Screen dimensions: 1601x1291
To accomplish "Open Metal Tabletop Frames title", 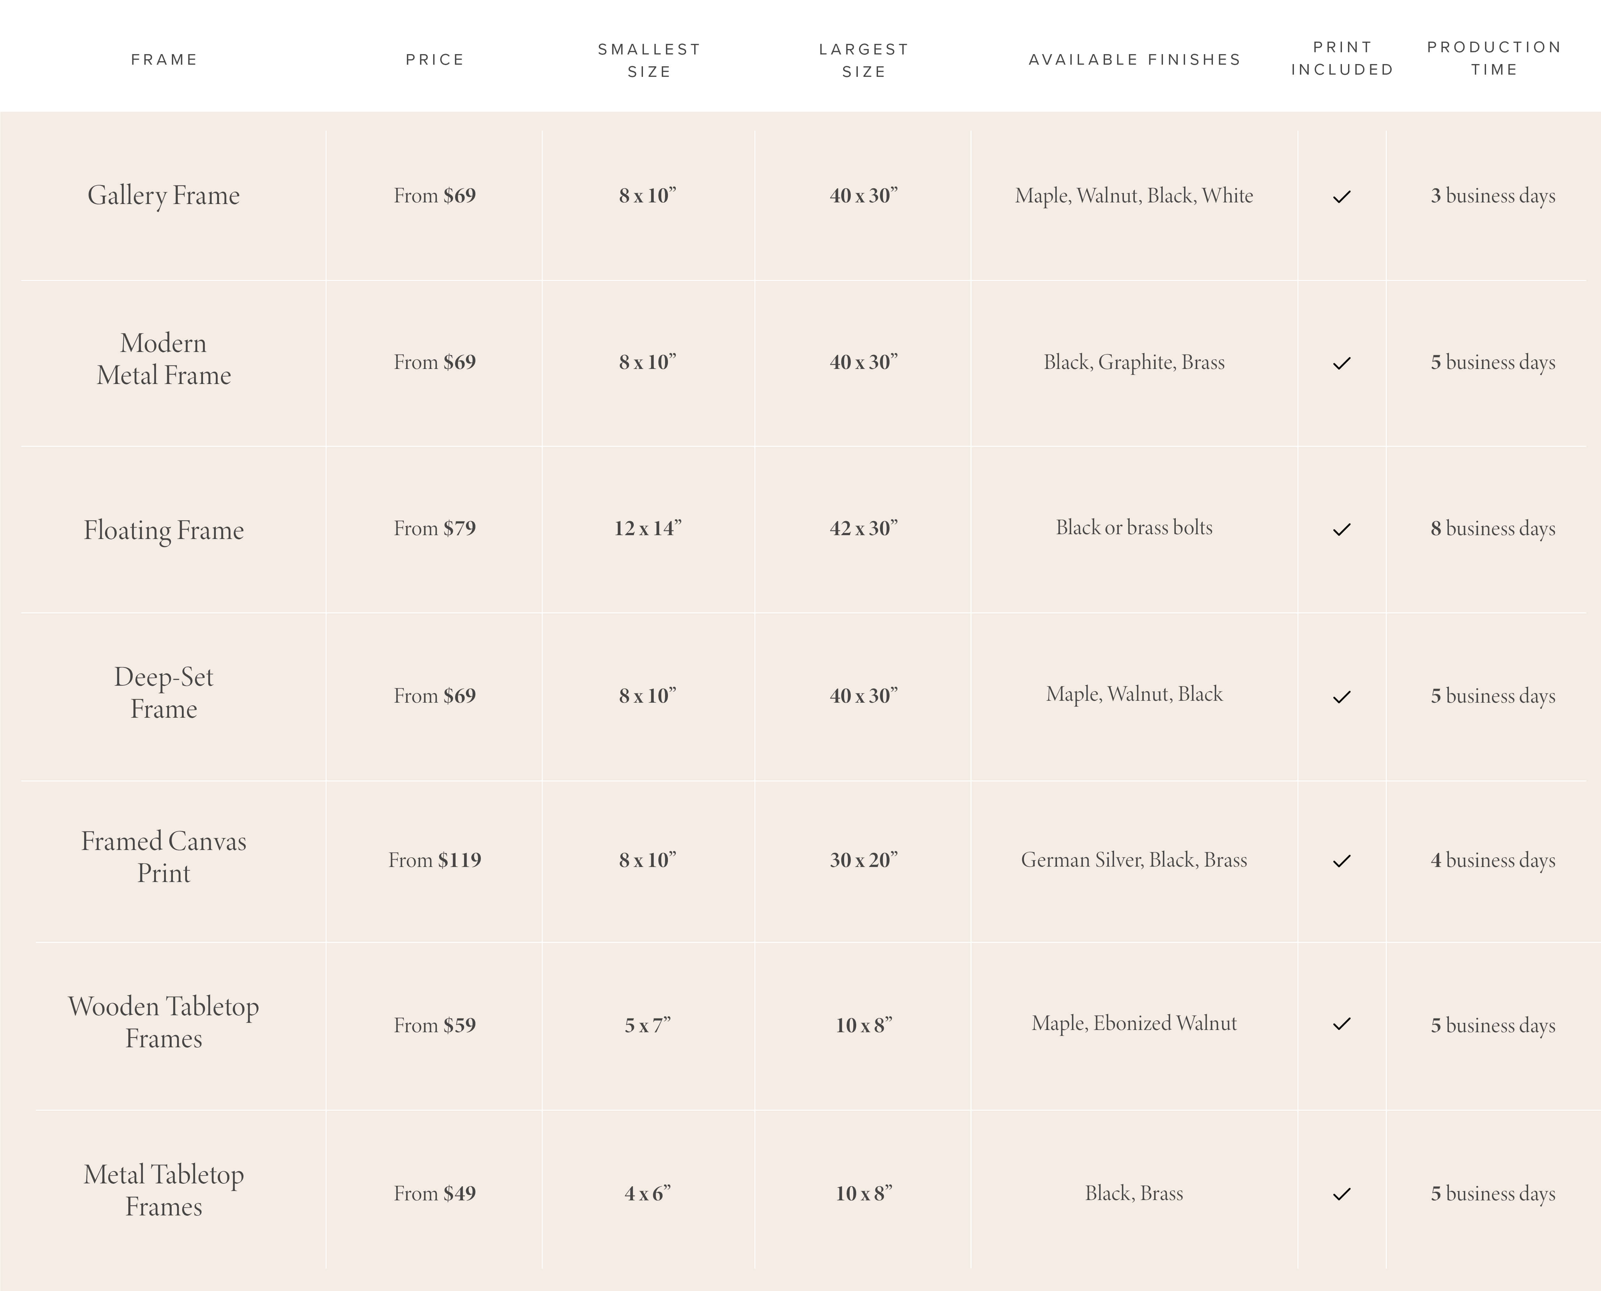I will pos(164,1191).
